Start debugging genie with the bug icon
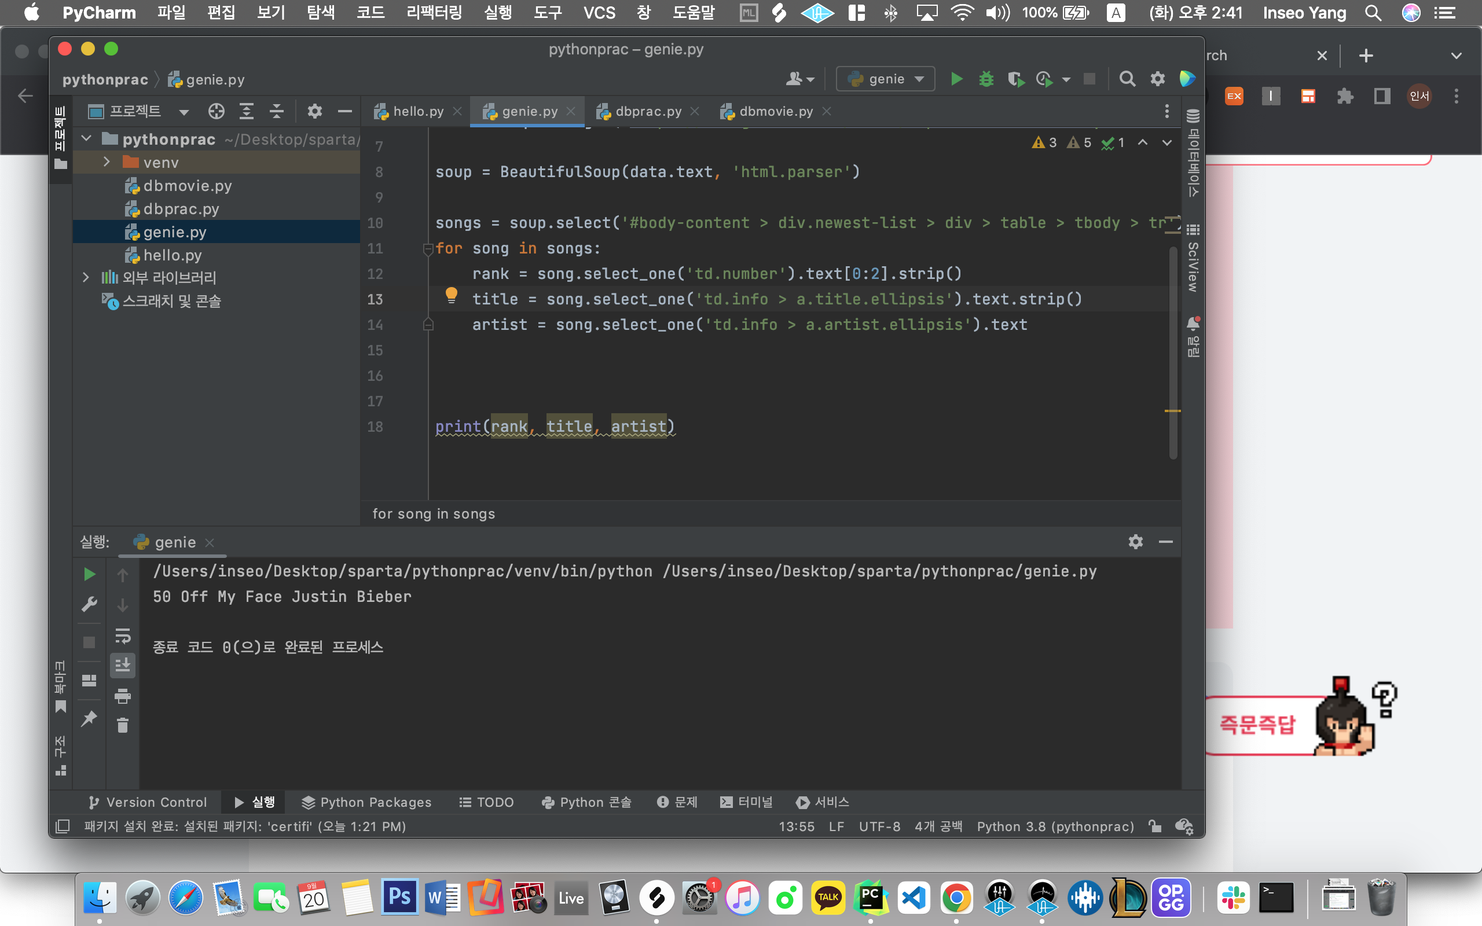This screenshot has width=1482, height=926. tap(986, 79)
